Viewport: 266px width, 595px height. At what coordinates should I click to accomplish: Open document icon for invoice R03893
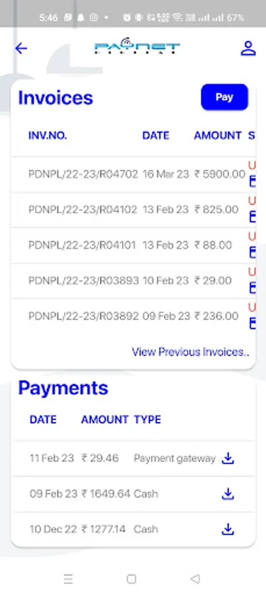pyautogui.click(x=252, y=288)
